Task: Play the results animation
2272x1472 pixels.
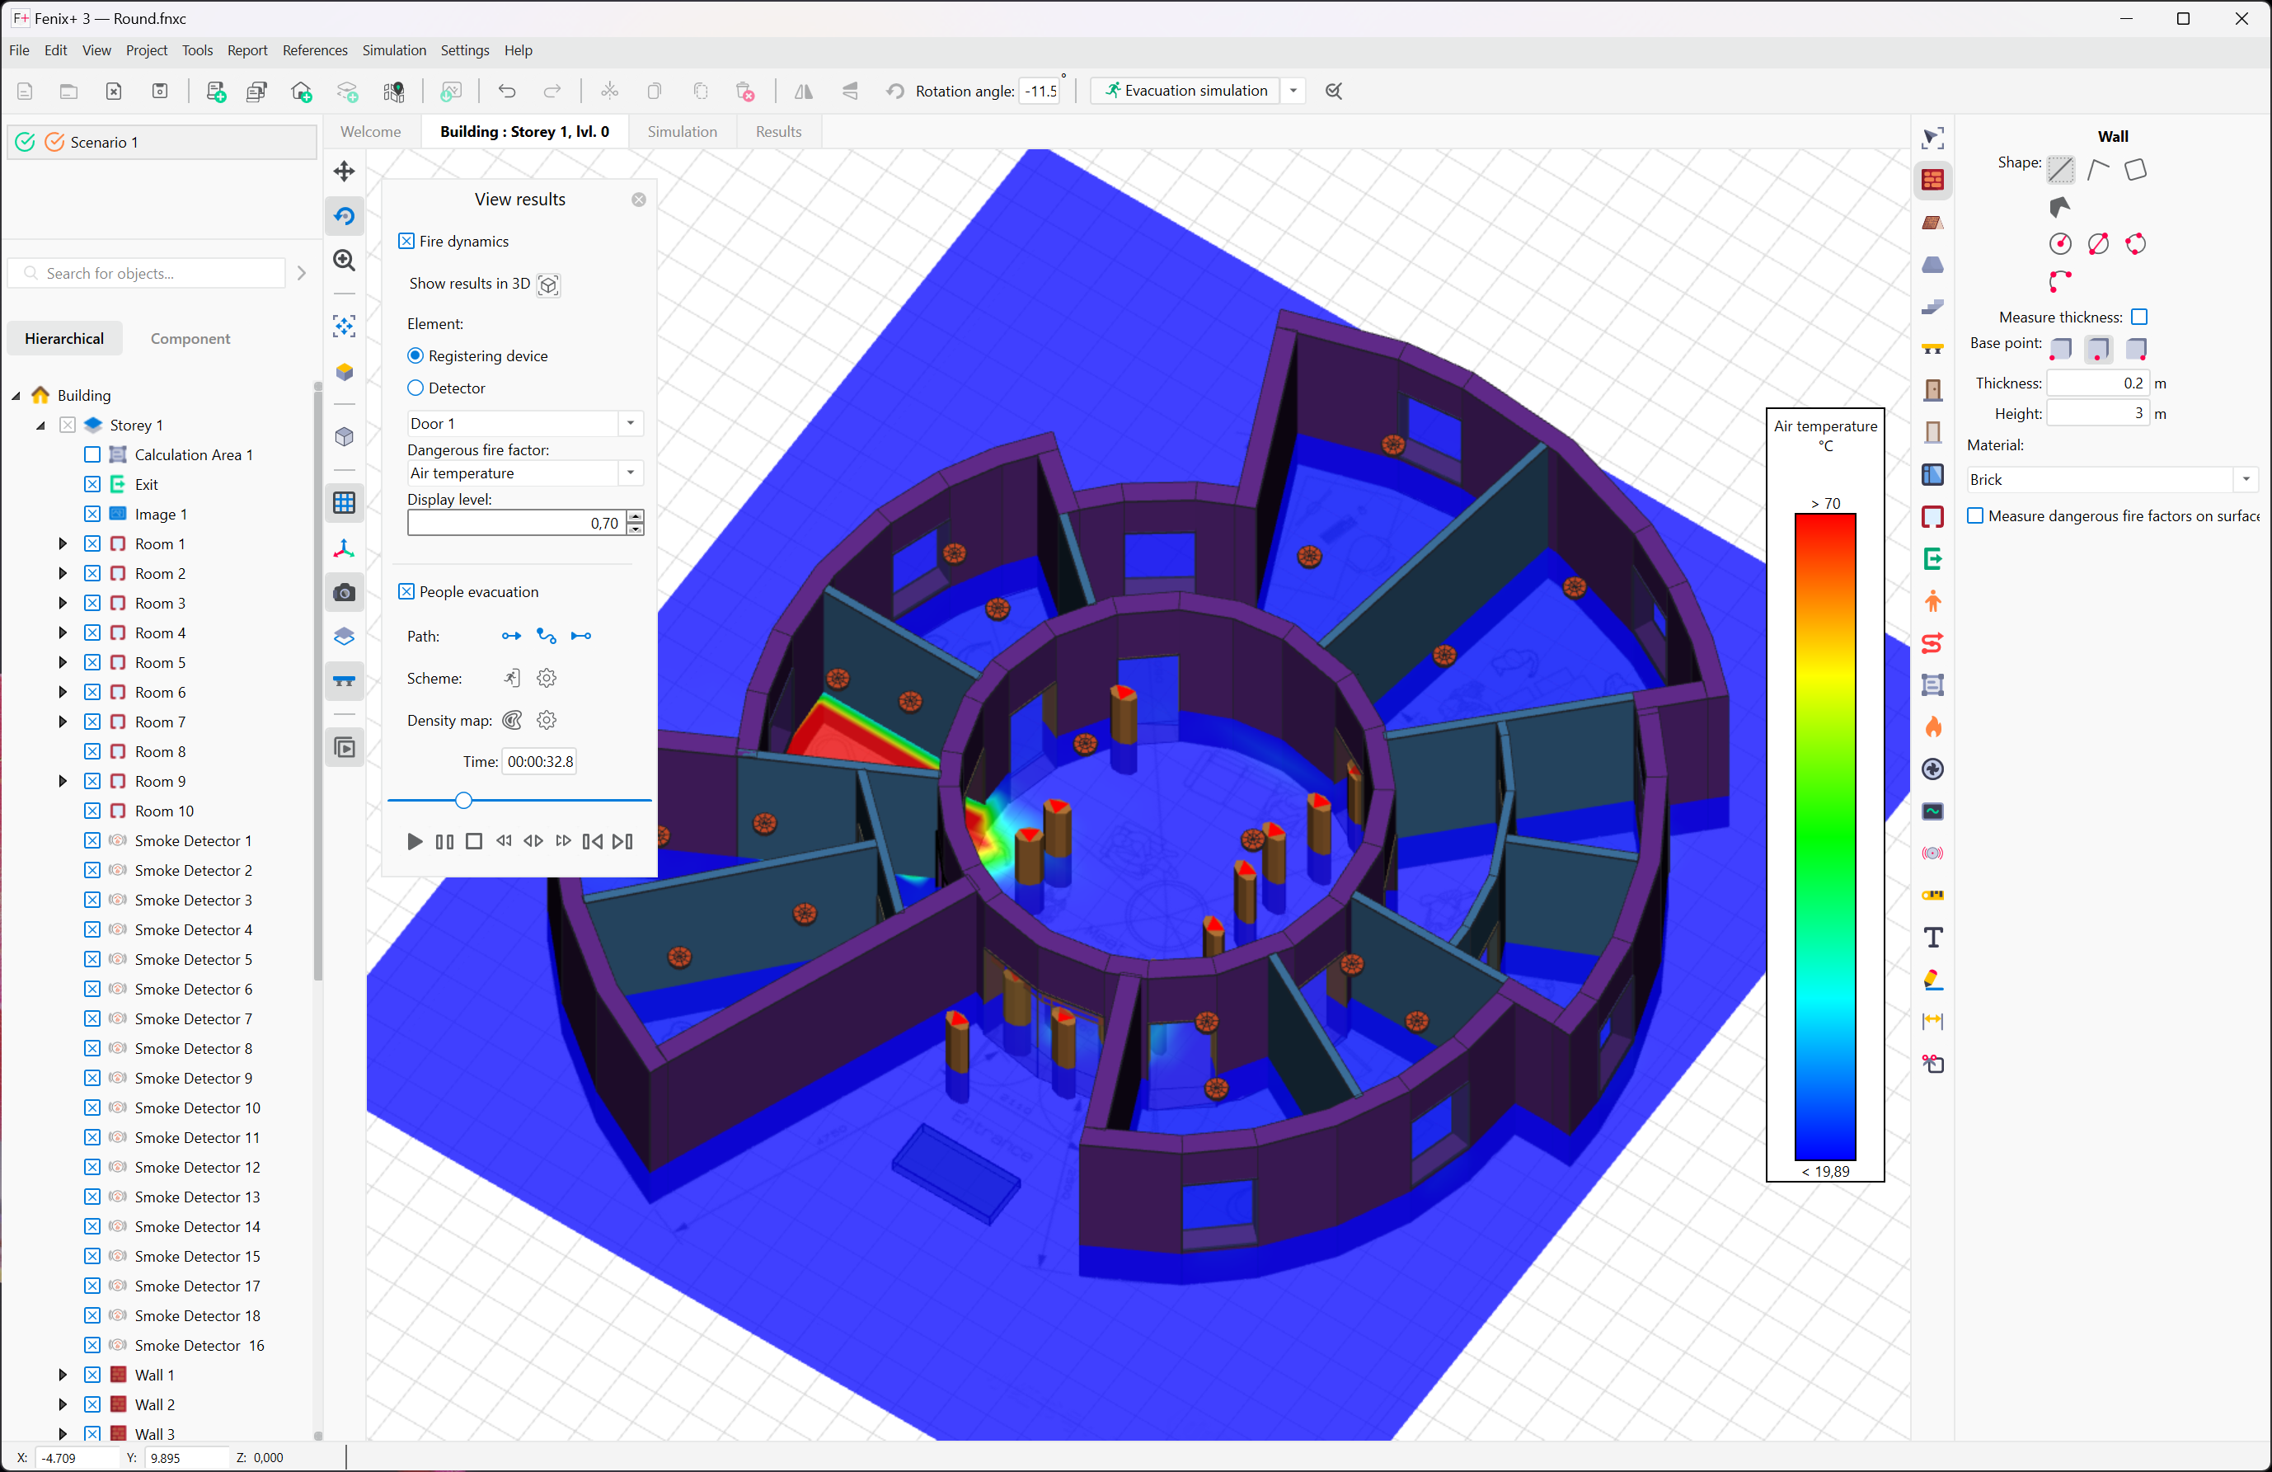Action: 415,841
